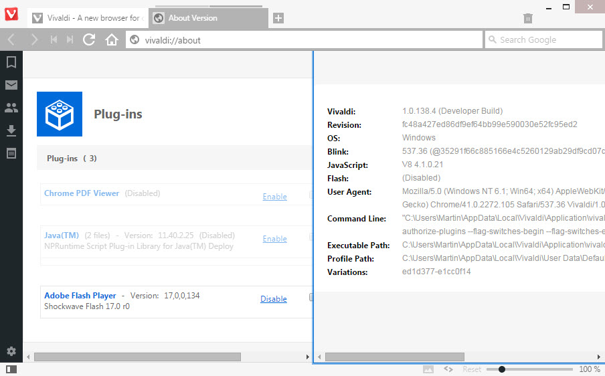Screen dimensions: 605x376
Task: Go back with the Back arrow
Action: 11,39
